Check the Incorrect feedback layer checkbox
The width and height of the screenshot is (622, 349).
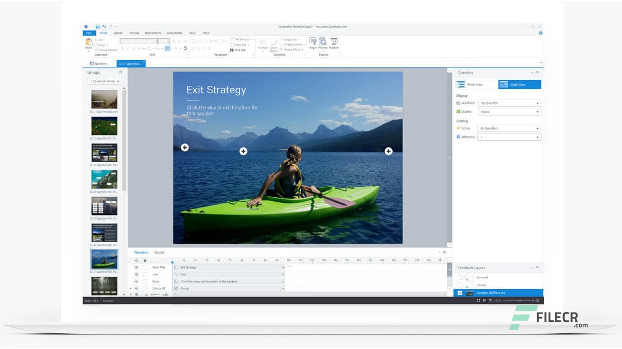(x=460, y=277)
